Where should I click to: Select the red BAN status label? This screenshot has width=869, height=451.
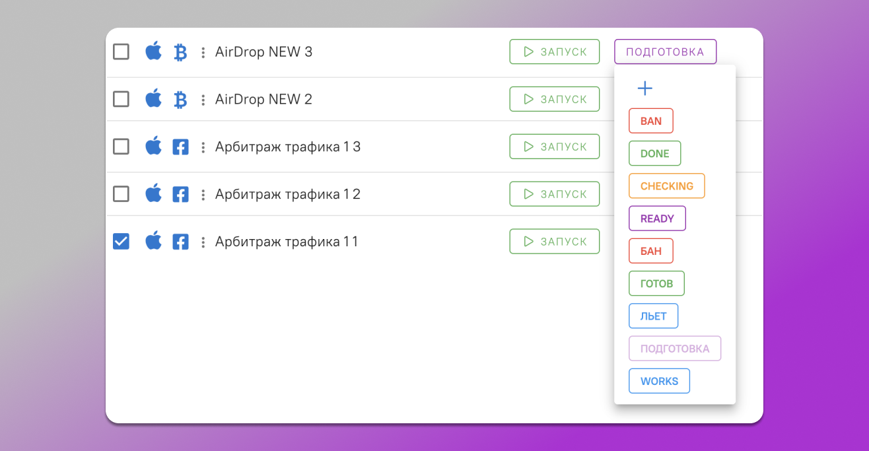click(651, 121)
